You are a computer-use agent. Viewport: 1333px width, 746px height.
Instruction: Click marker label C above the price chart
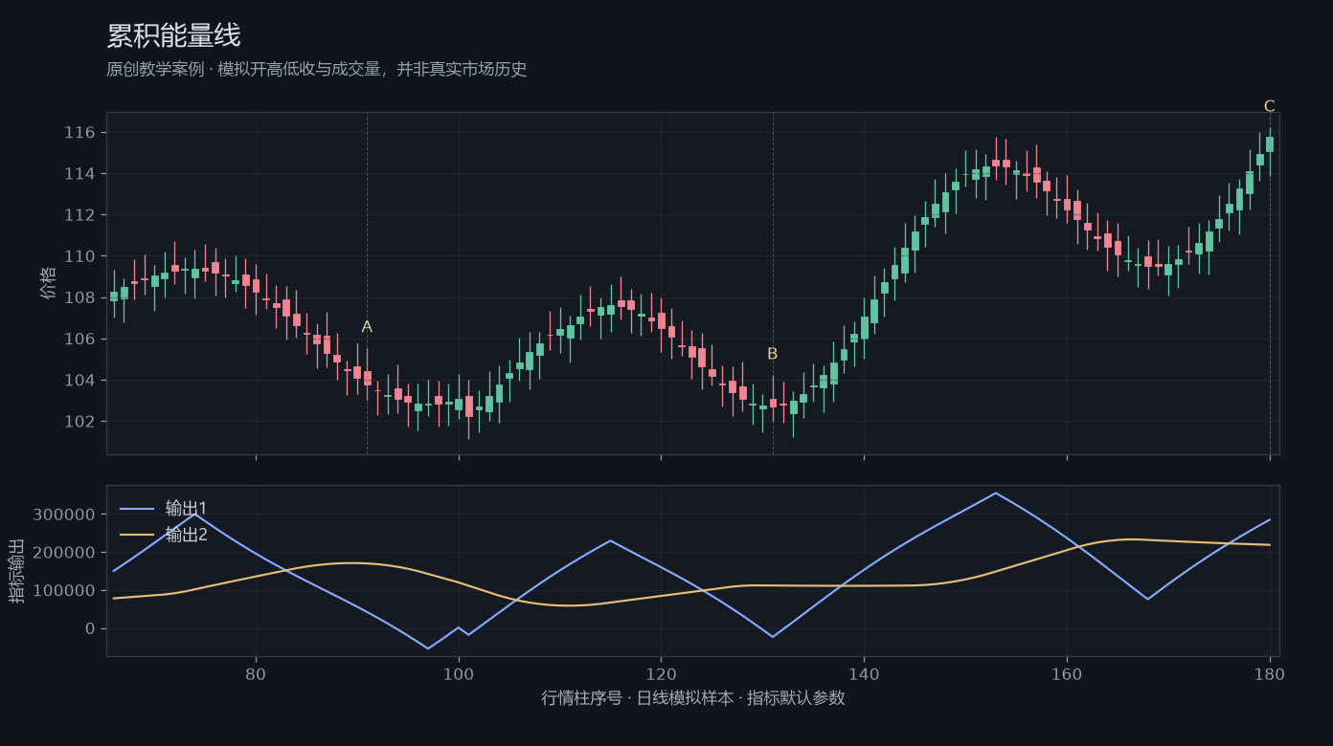tap(1270, 106)
